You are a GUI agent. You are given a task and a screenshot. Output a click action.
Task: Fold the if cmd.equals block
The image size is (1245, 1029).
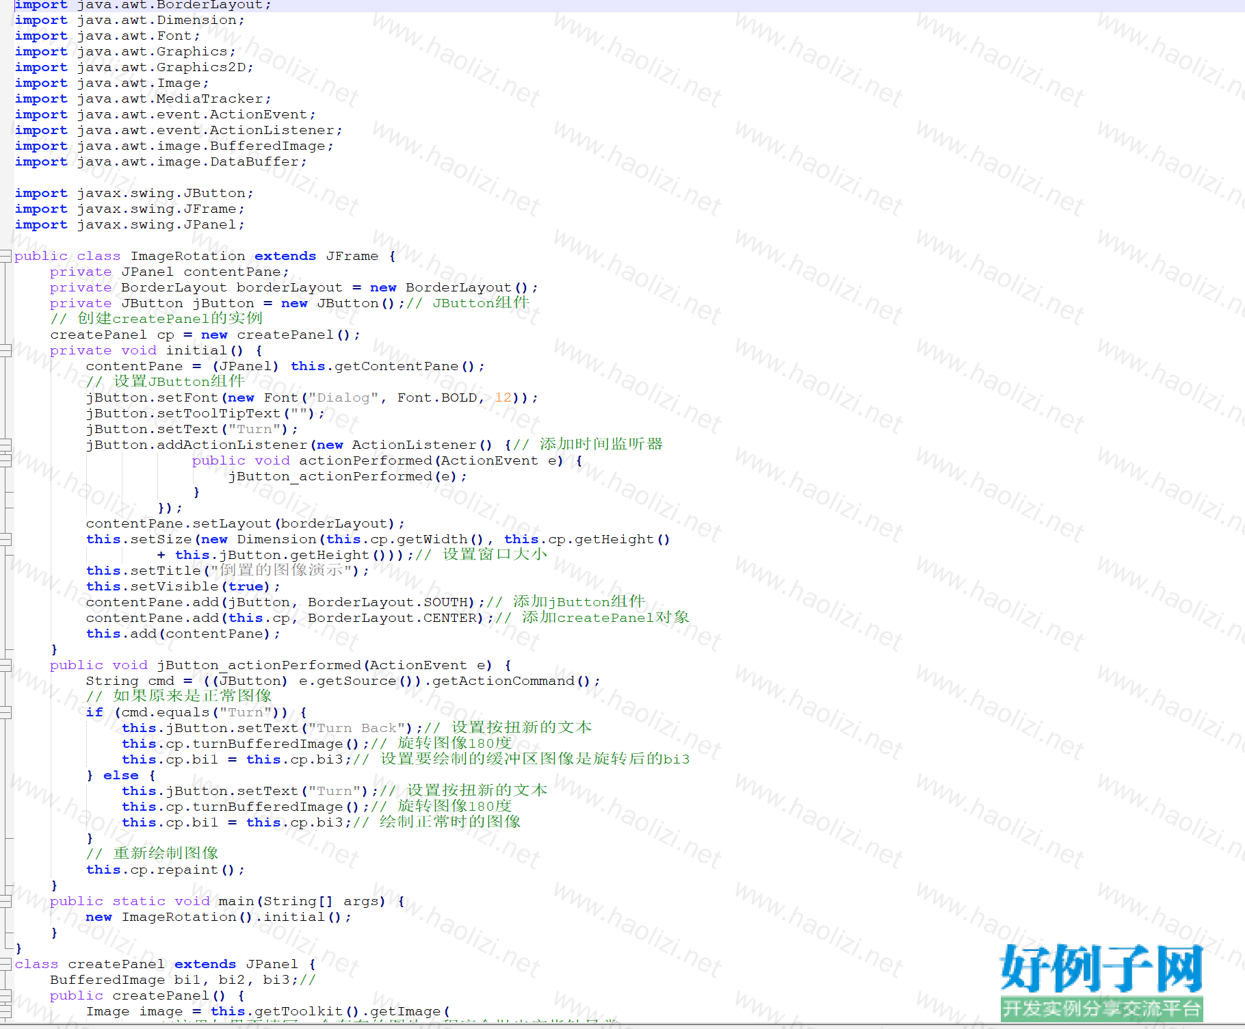pos(5,713)
